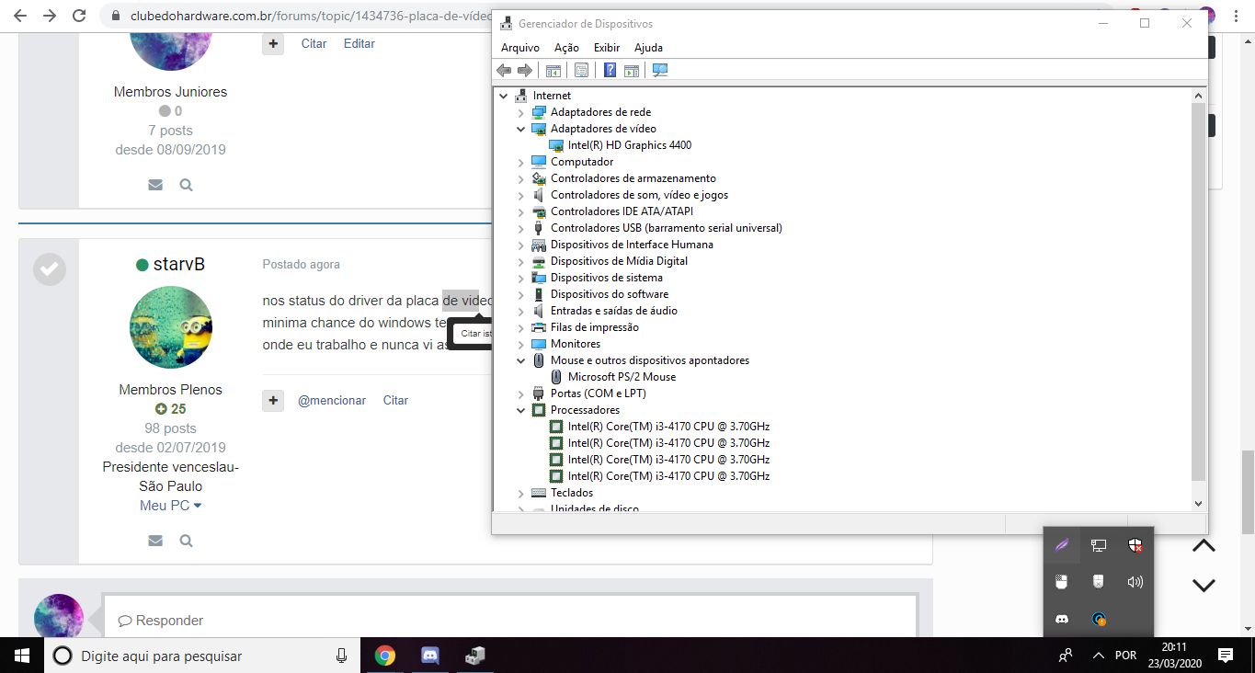Image resolution: width=1255 pixels, height=673 pixels.
Task: Click the blue Help question mark toolbar icon
Action: (610, 71)
